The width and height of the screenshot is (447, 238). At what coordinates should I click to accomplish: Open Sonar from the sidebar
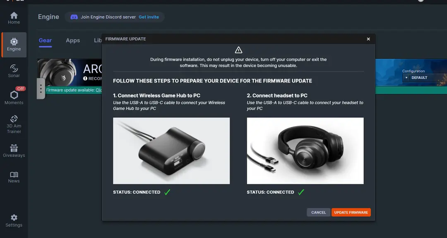pos(14,71)
